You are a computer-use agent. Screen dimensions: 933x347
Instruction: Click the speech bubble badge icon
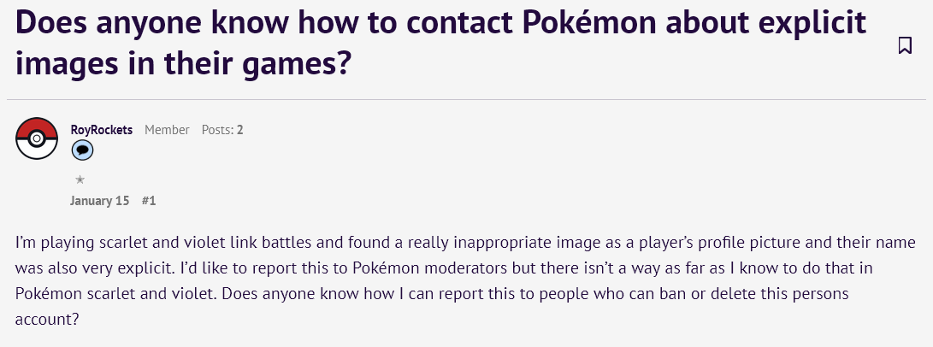click(x=82, y=151)
